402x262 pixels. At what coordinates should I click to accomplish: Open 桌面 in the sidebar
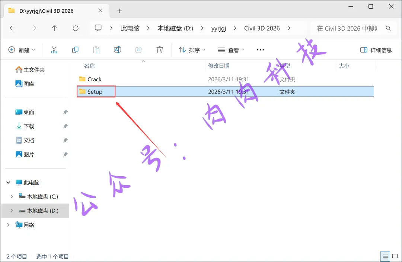[x=25, y=112]
